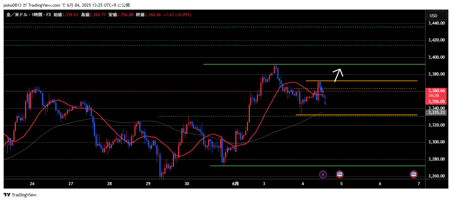Select the white upward arrow drawing
The image size is (452, 201).
338,75
